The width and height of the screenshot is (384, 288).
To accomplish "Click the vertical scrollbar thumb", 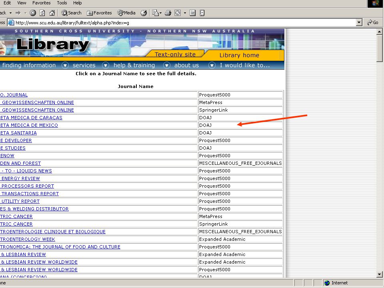I will tap(379, 48).
